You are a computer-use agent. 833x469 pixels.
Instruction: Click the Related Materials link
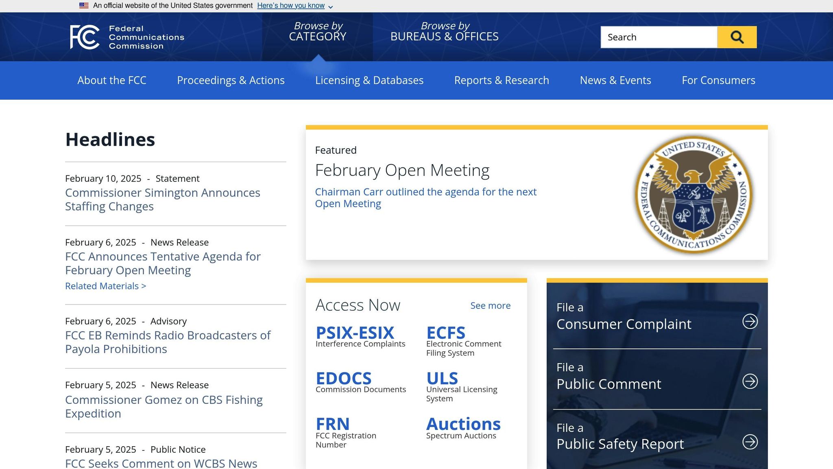click(x=106, y=286)
